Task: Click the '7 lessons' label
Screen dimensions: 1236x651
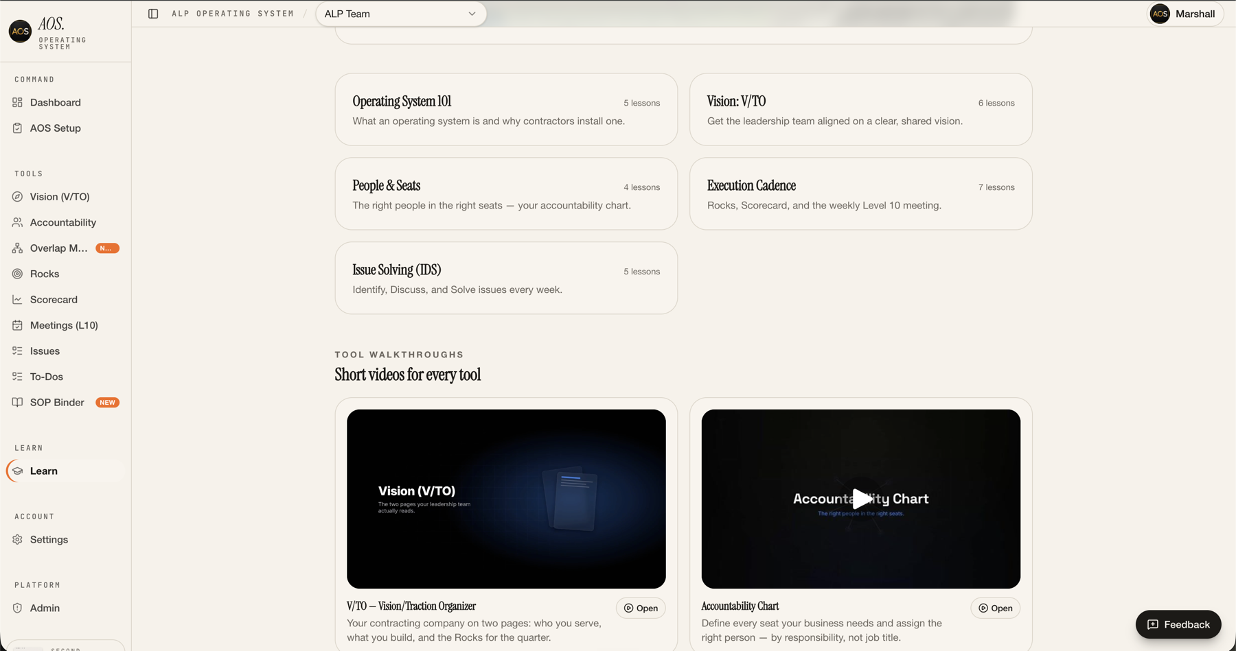Action: tap(996, 187)
